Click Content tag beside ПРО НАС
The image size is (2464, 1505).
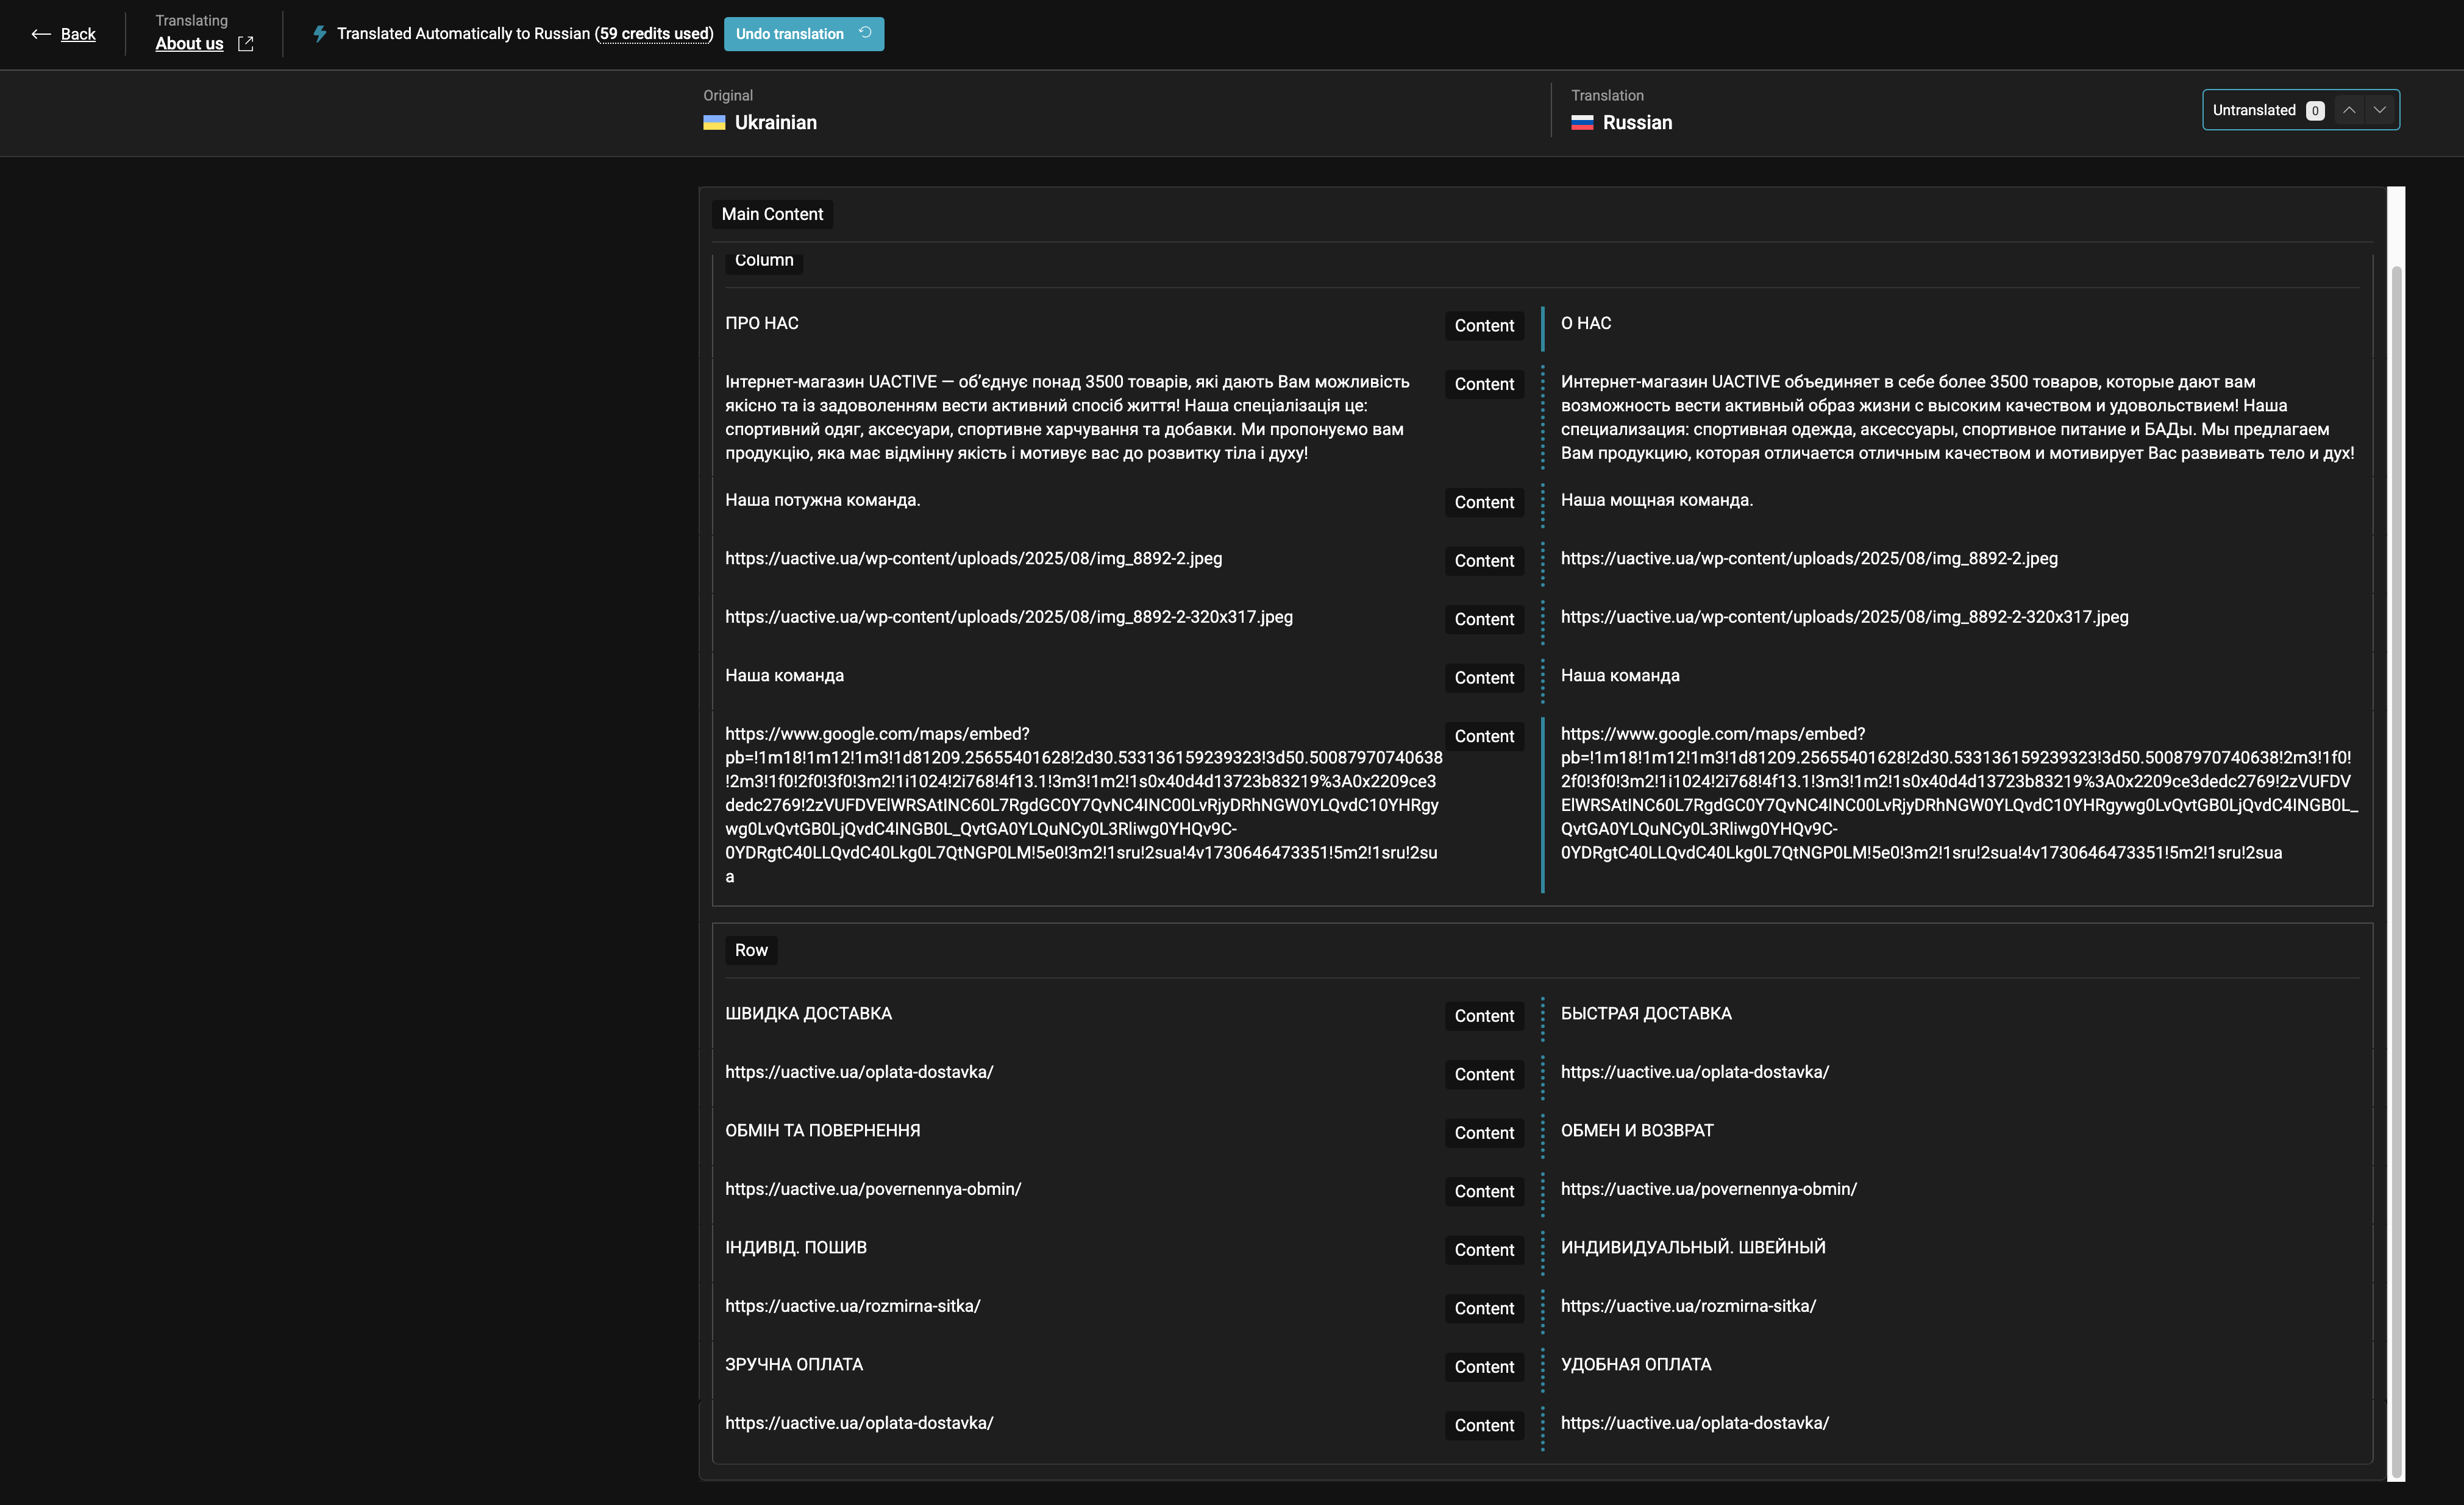point(1484,326)
